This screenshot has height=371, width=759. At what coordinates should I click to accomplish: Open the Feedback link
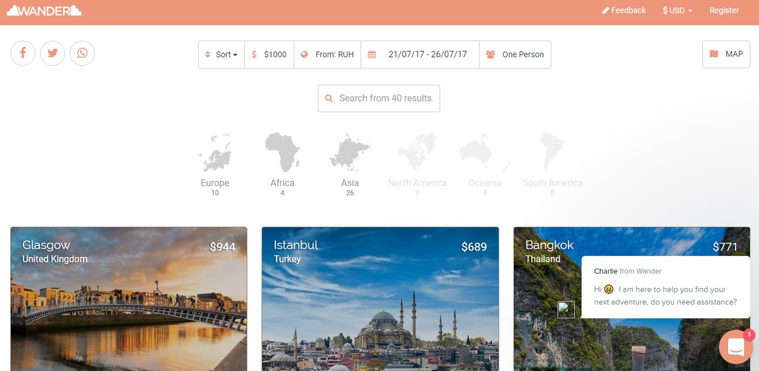(624, 10)
